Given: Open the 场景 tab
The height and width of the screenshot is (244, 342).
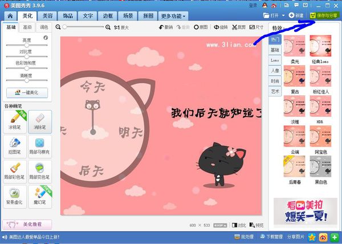Looking at the screenshot, I should (128, 16).
